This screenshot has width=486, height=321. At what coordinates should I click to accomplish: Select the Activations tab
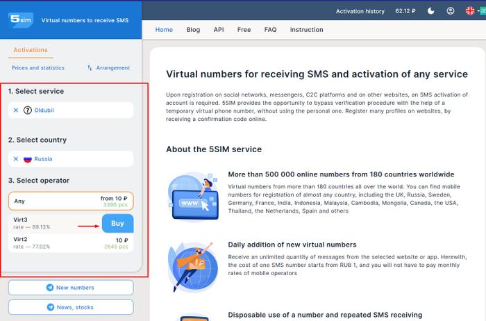(31, 50)
